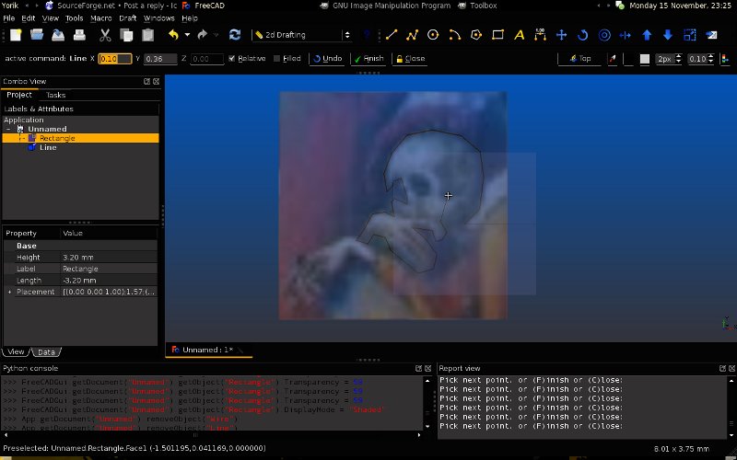This screenshot has height=460, width=737.
Task: Click the X coordinate input field
Action: point(115,59)
